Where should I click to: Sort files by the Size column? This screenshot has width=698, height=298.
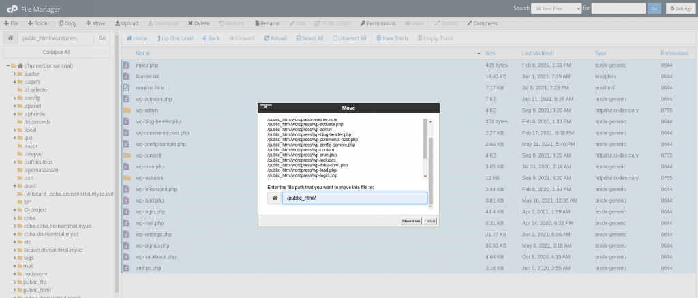490,53
